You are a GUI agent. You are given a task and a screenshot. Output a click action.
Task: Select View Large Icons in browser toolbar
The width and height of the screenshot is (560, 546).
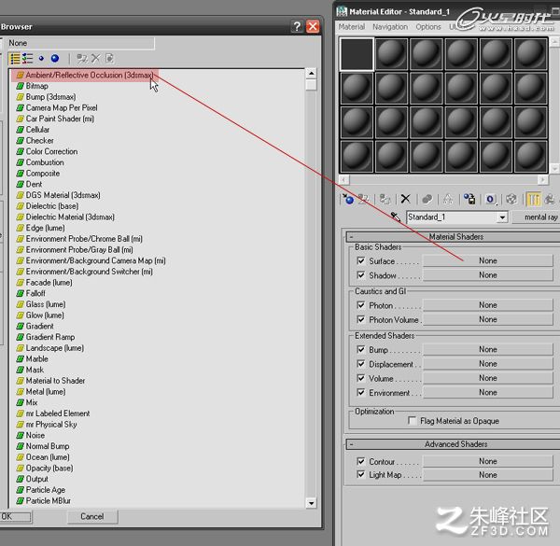point(55,58)
